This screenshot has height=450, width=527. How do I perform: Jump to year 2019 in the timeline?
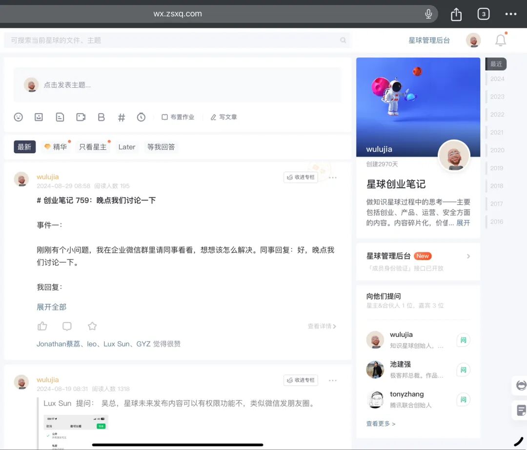click(x=497, y=168)
